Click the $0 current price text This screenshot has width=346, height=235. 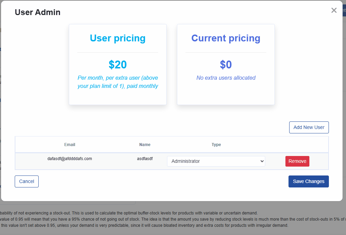226,64
